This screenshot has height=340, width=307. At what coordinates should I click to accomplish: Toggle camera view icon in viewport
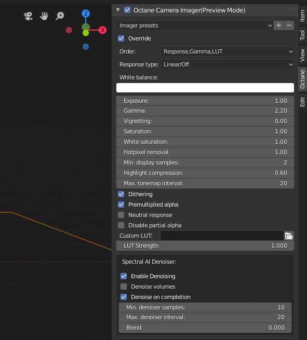[28, 16]
